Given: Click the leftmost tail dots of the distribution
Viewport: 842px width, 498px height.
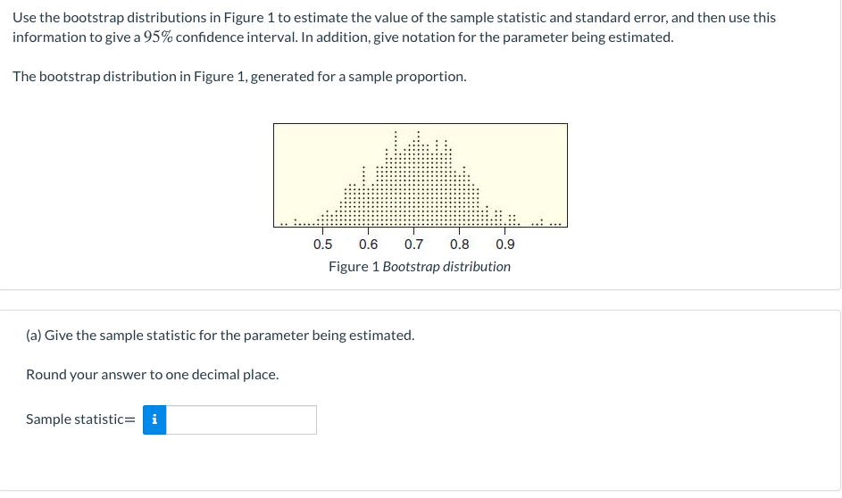Looking at the screenshot, I should (x=283, y=223).
